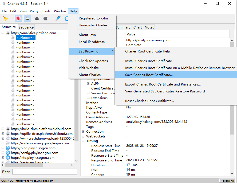Click the Client Address value 127.0.0.1:57436
The width and height of the screenshot is (237, 183).
click(138, 117)
